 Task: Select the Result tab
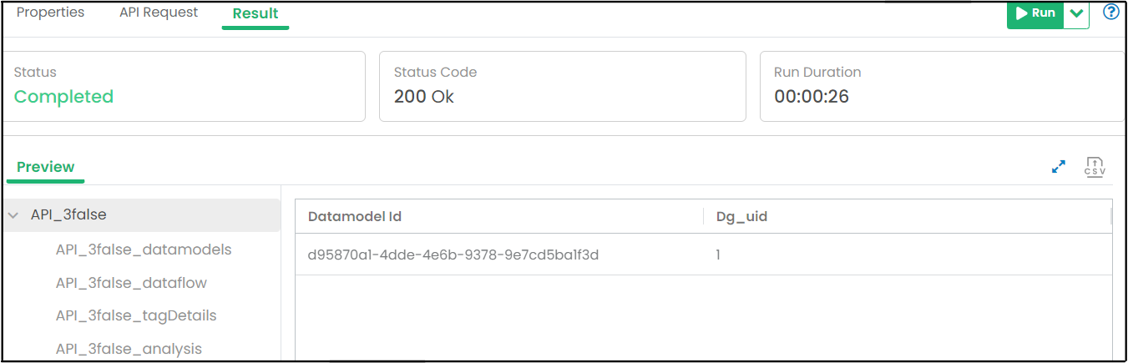click(255, 13)
